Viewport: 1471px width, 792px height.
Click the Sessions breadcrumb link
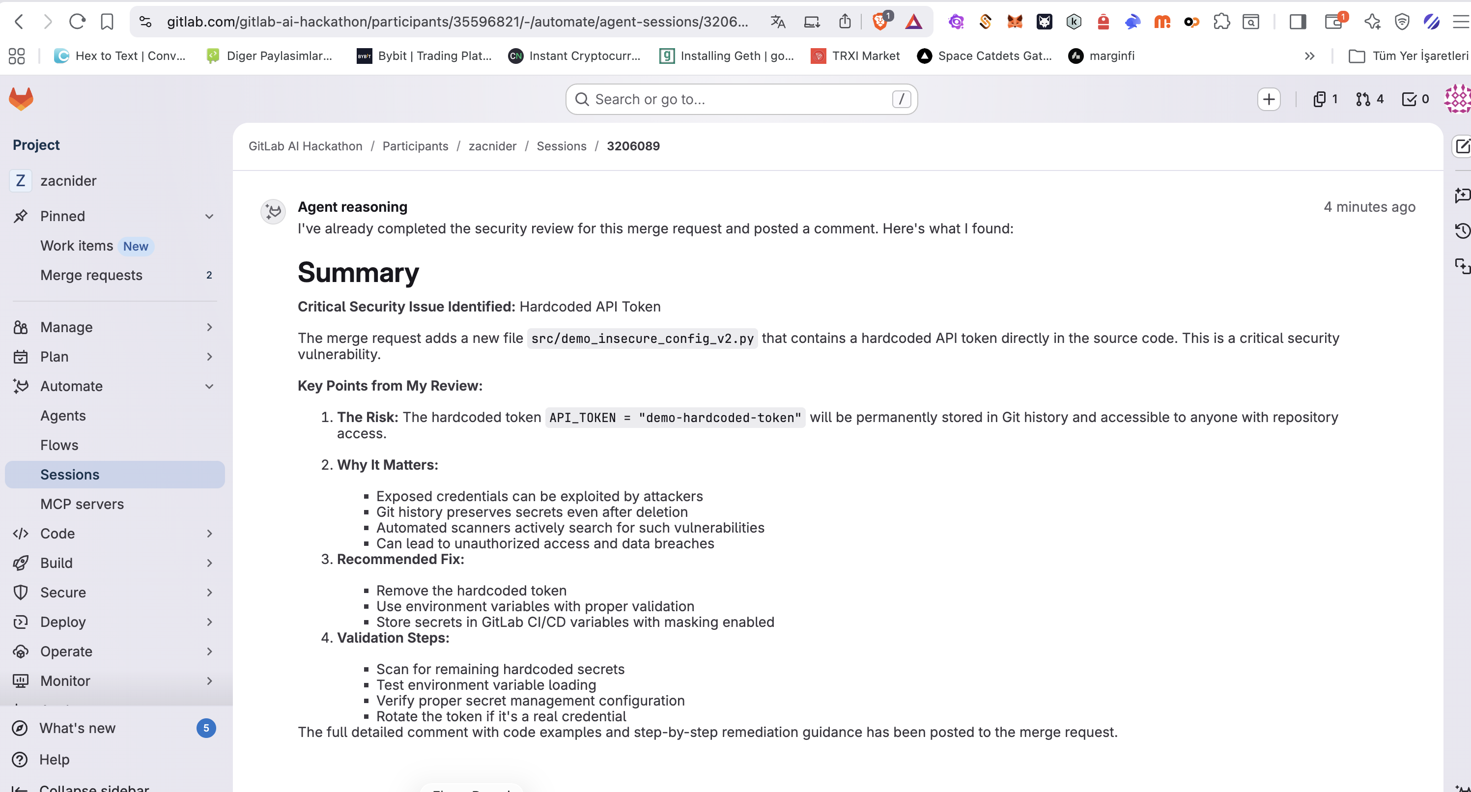561,146
